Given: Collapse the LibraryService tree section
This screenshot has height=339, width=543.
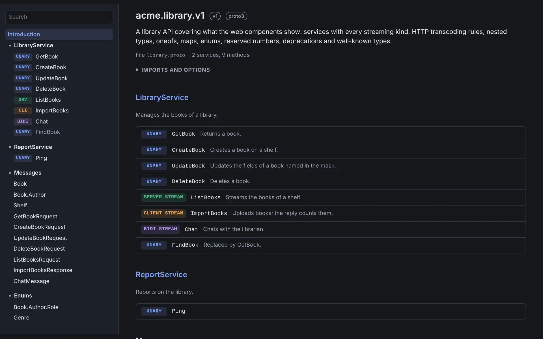Looking at the screenshot, I should 10,45.
